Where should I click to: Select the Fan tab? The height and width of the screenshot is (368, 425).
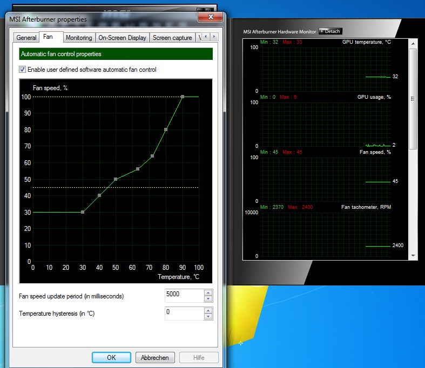pos(51,37)
